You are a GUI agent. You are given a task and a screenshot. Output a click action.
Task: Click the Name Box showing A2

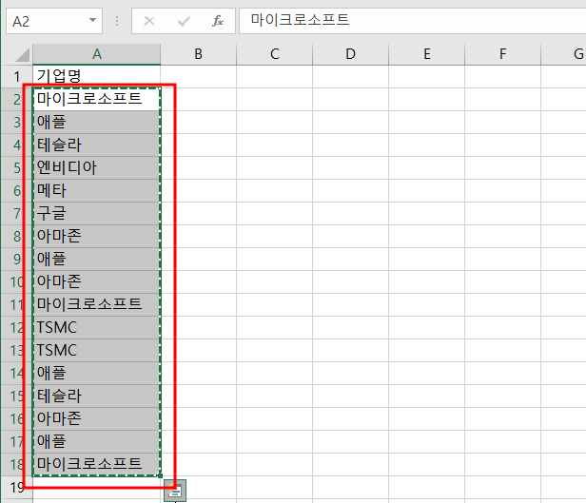coord(54,21)
